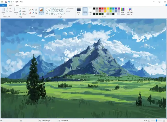Click the Copy button
The width and height of the screenshot is (167, 122).
(x=9, y=11)
